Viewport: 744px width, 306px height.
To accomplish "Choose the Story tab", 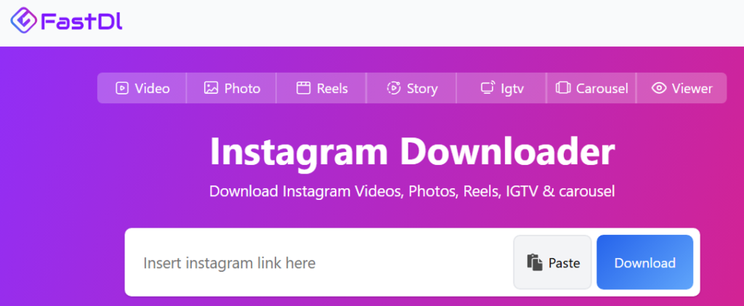I will pos(412,88).
